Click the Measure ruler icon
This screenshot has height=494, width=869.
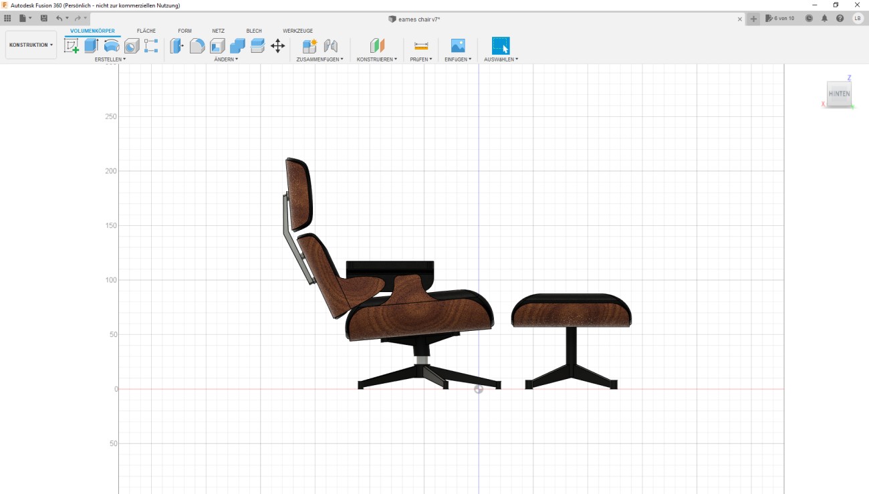[421, 45]
